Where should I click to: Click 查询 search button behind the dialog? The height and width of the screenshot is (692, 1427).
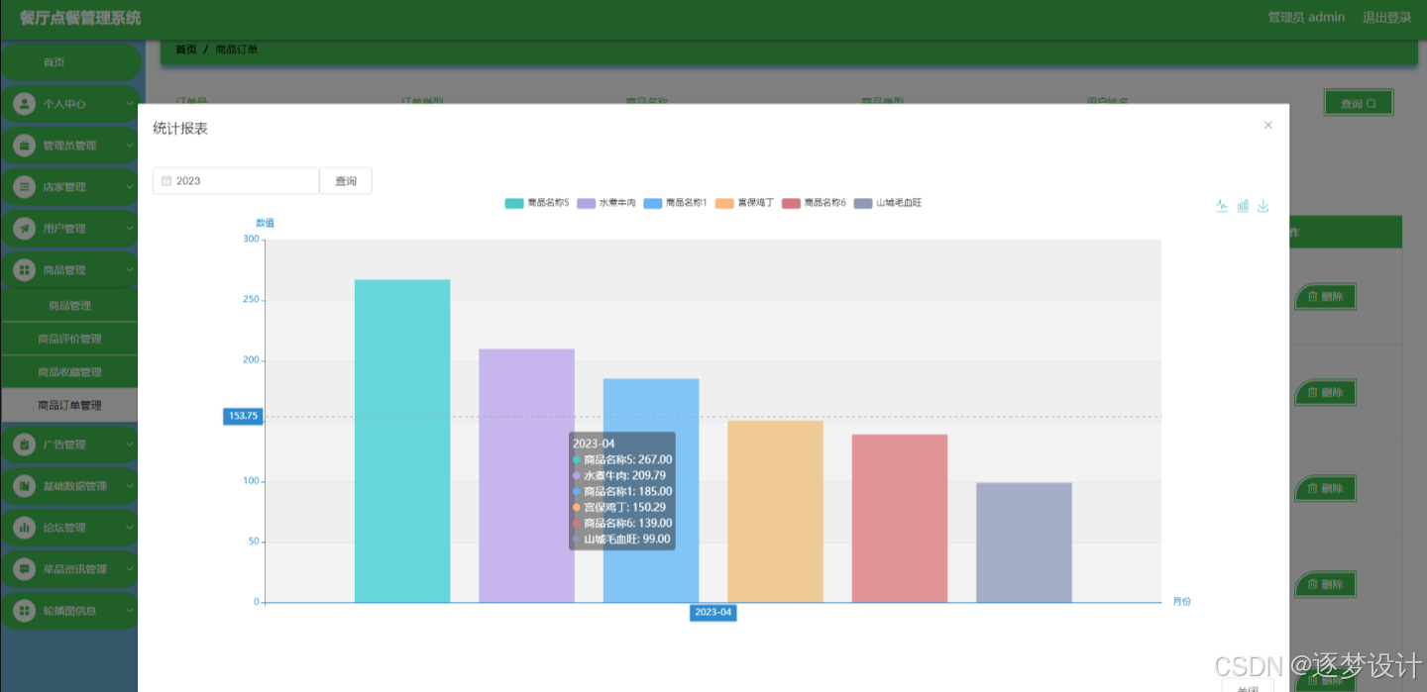(x=1359, y=103)
